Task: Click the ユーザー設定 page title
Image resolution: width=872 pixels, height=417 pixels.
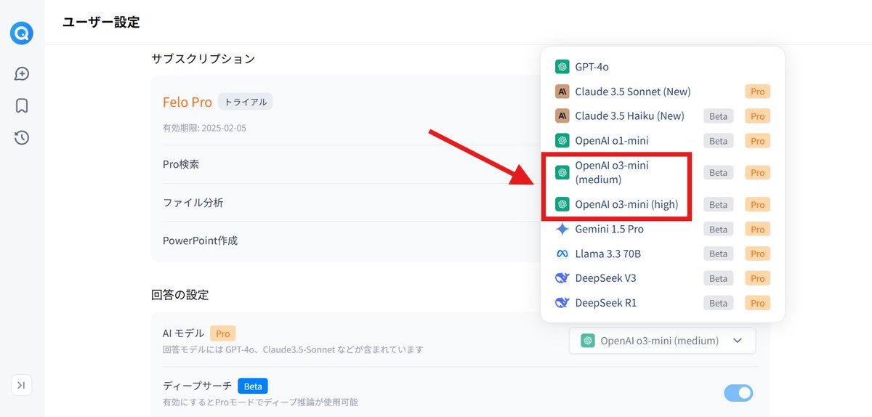Action: point(101,23)
